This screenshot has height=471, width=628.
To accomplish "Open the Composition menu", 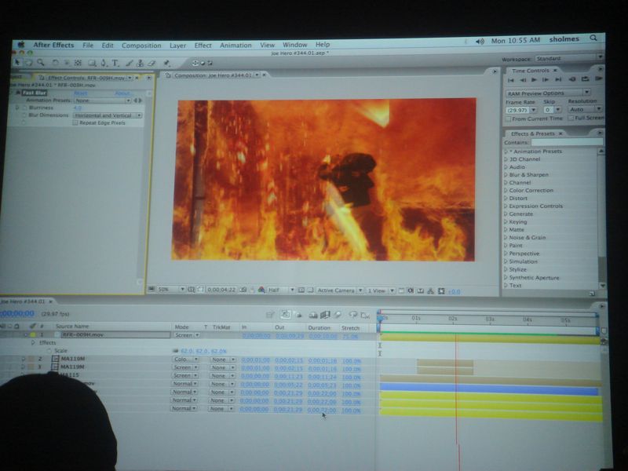I will click(141, 46).
